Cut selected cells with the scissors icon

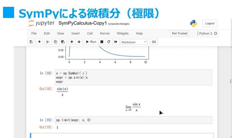coord(48,42)
